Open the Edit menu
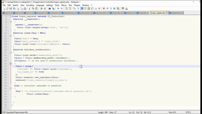Screen dimensions: 202x114 [x=9, y=5]
